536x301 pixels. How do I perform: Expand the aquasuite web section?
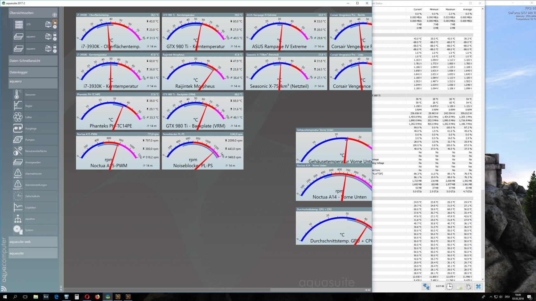[33, 242]
